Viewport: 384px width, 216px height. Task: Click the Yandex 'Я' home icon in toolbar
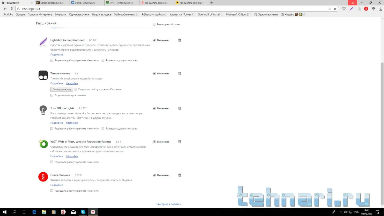(12, 9)
